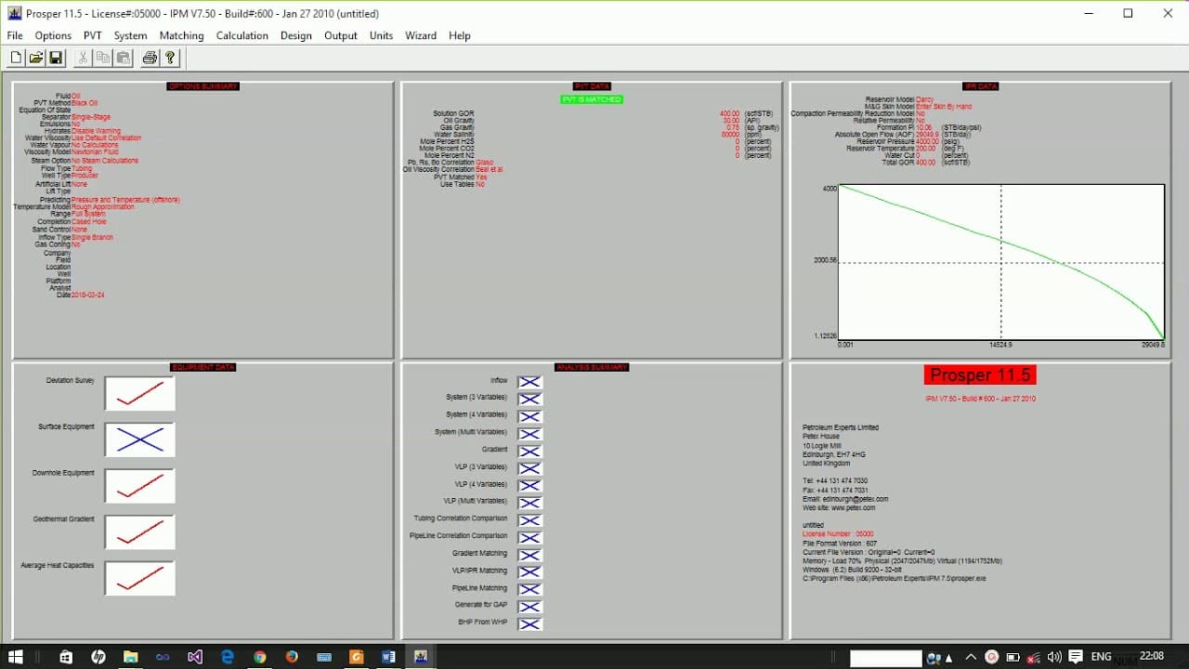Image resolution: width=1189 pixels, height=669 pixels.
Task: Click the Options Summary panel header
Action: click(203, 86)
